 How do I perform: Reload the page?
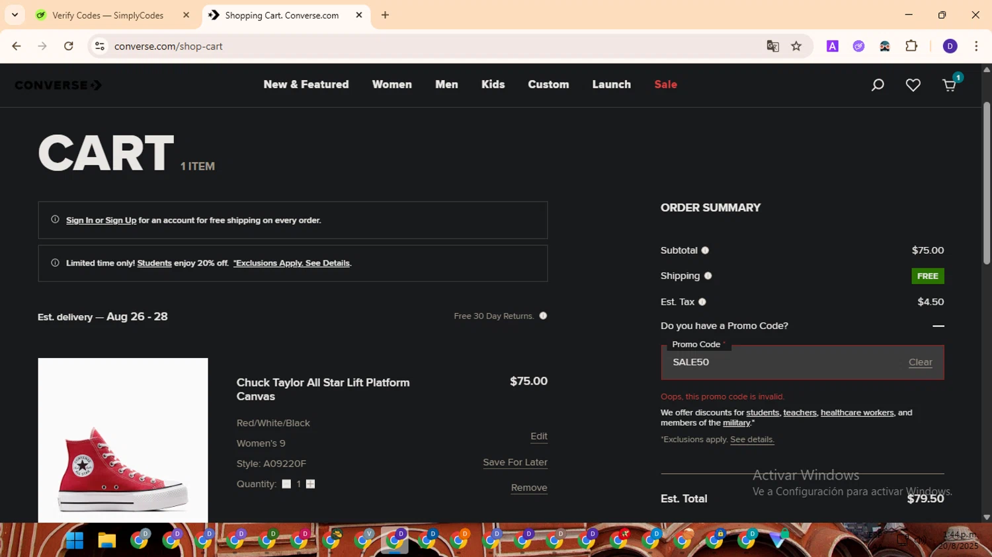coord(68,46)
